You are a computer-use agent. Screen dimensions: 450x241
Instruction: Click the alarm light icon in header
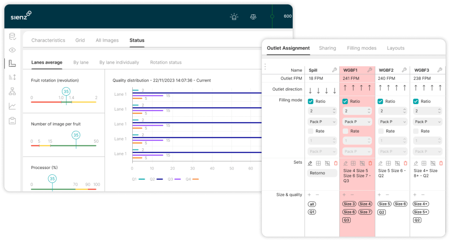click(234, 17)
